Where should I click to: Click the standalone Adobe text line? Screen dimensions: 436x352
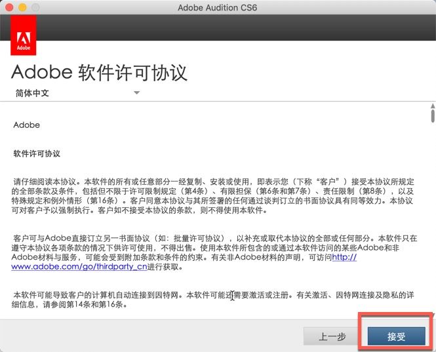26,125
